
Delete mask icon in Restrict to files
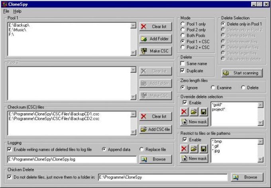click(184, 149)
